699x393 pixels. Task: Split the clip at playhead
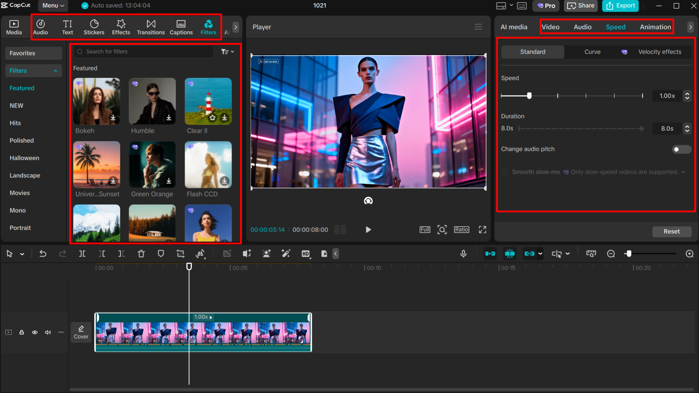[x=82, y=254]
